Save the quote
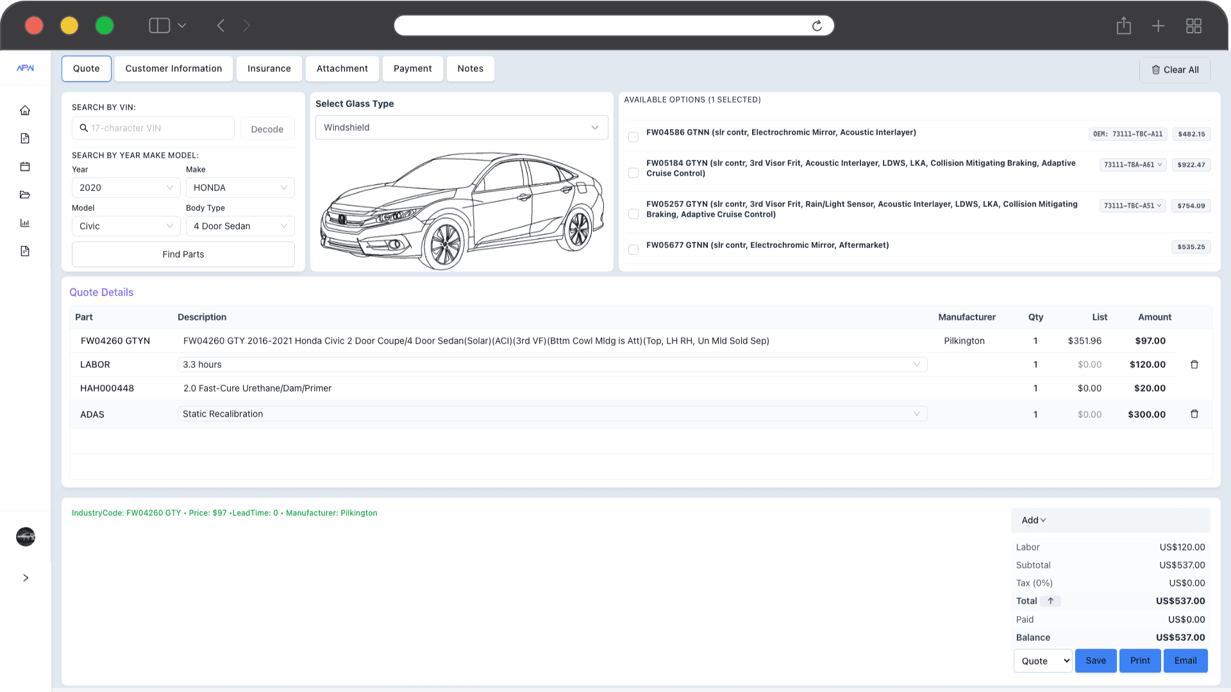 coord(1096,661)
